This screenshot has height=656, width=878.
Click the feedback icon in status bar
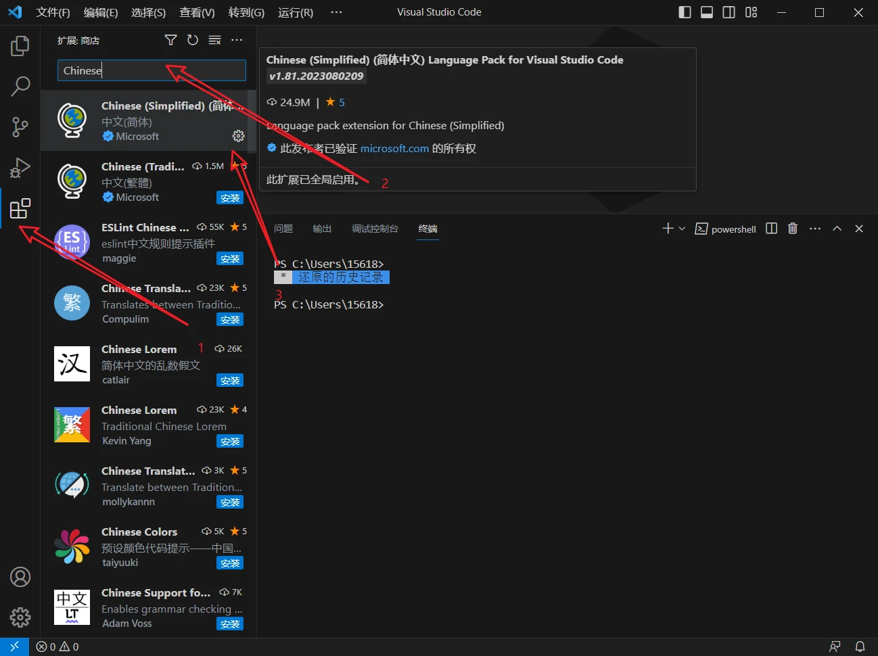[x=835, y=647]
